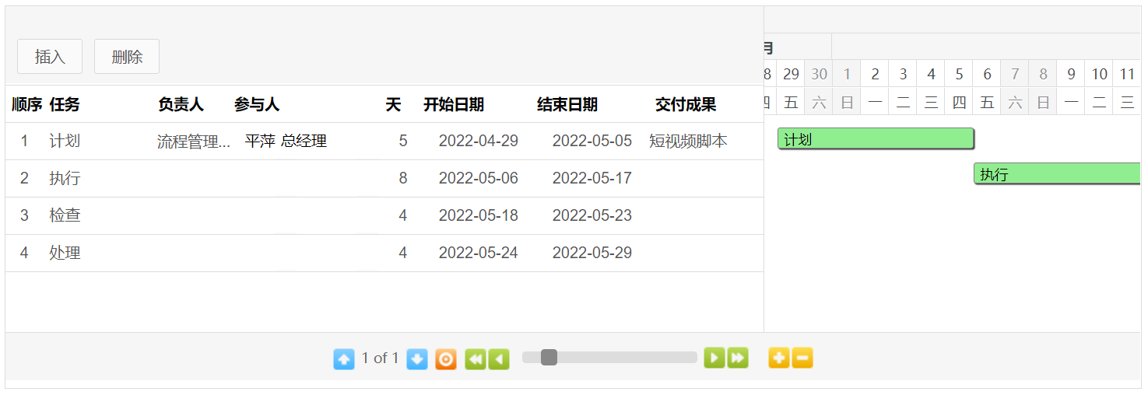Click end date 2022-05-17

pos(592,178)
